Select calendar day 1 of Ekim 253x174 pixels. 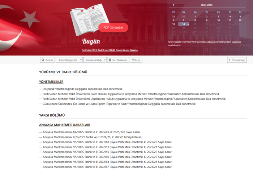(195, 17)
